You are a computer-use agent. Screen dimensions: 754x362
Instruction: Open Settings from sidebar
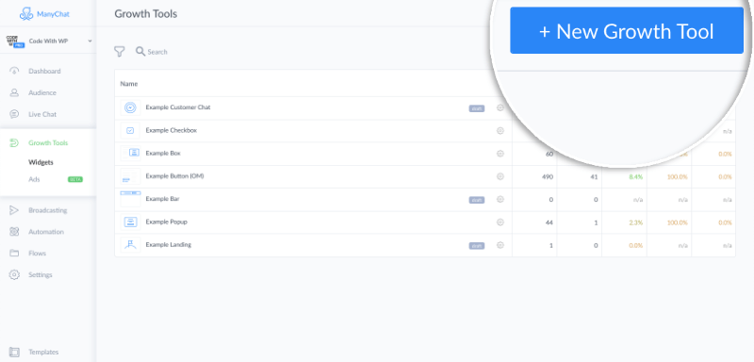point(40,275)
